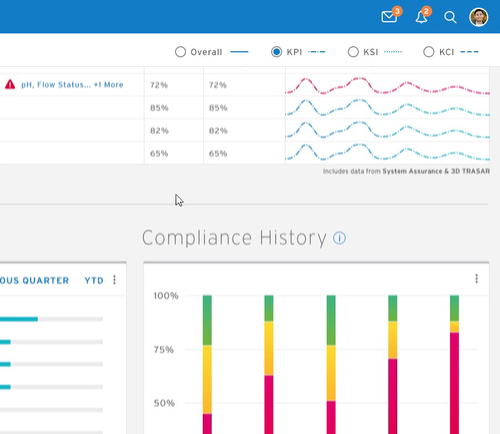Click the Overall solid legend line
The width and height of the screenshot is (500, 434).
pos(239,52)
